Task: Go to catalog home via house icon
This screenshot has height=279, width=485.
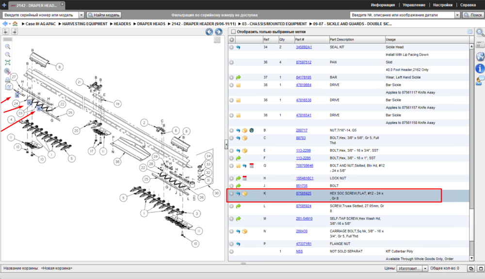Action: click(15, 23)
